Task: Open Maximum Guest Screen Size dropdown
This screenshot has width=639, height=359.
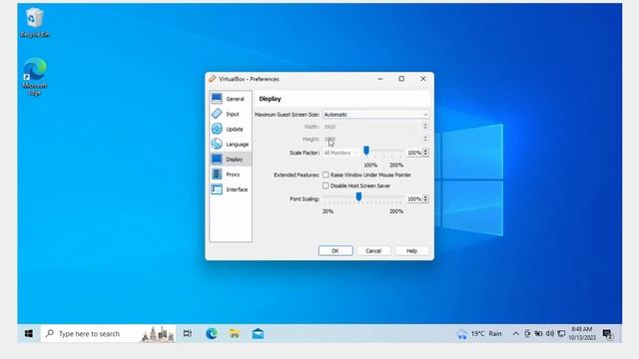Action: click(x=375, y=115)
